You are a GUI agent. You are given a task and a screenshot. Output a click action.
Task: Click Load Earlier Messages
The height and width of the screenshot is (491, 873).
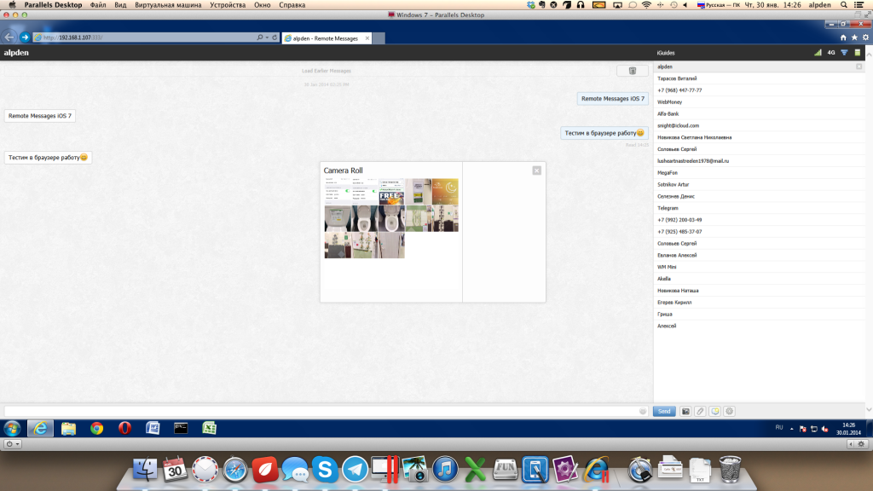coord(327,71)
